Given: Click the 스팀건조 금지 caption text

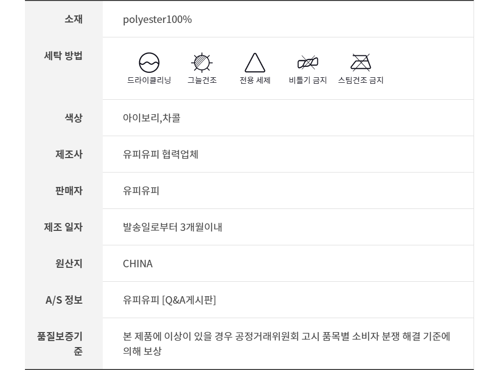Looking at the screenshot, I should 361,80.
